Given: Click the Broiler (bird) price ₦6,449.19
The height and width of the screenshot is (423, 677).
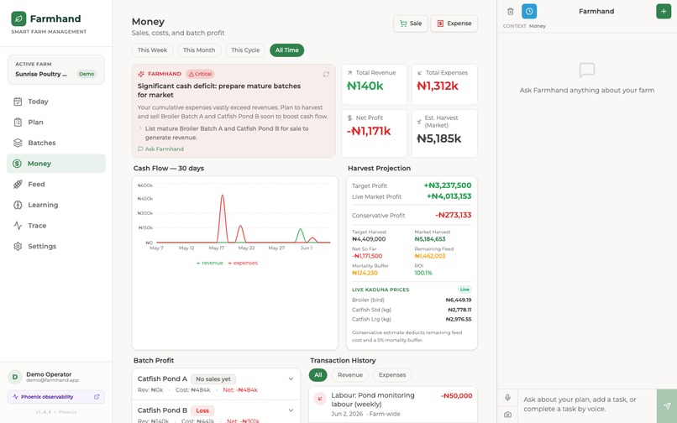Looking at the screenshot, I should click(459, 300).
